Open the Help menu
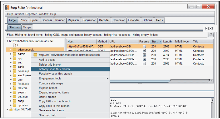Screen dimensions: 220x119 53,14
